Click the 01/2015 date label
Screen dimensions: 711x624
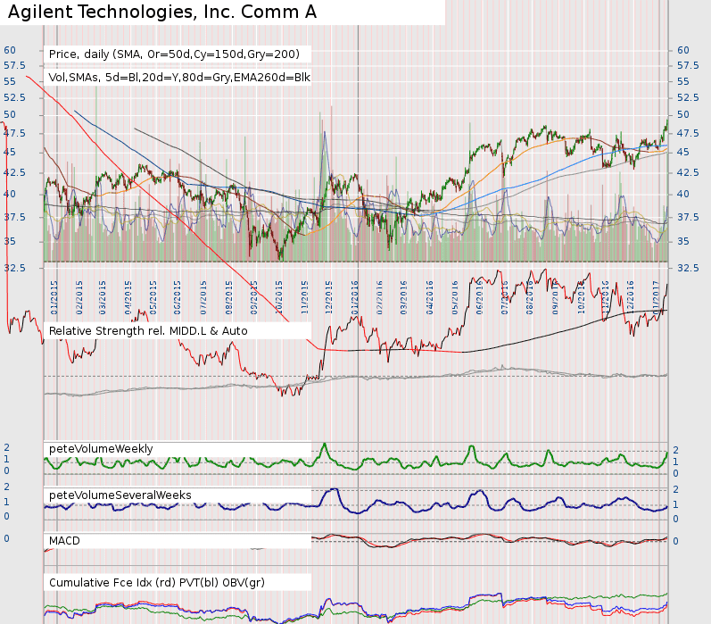[x=54, y=297]
